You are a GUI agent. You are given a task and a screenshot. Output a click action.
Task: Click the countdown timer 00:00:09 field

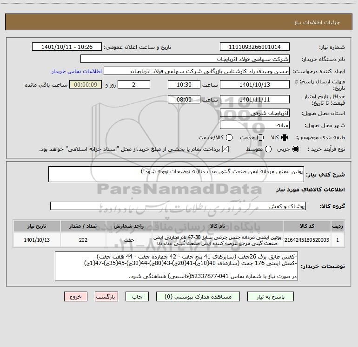[86, 84]
